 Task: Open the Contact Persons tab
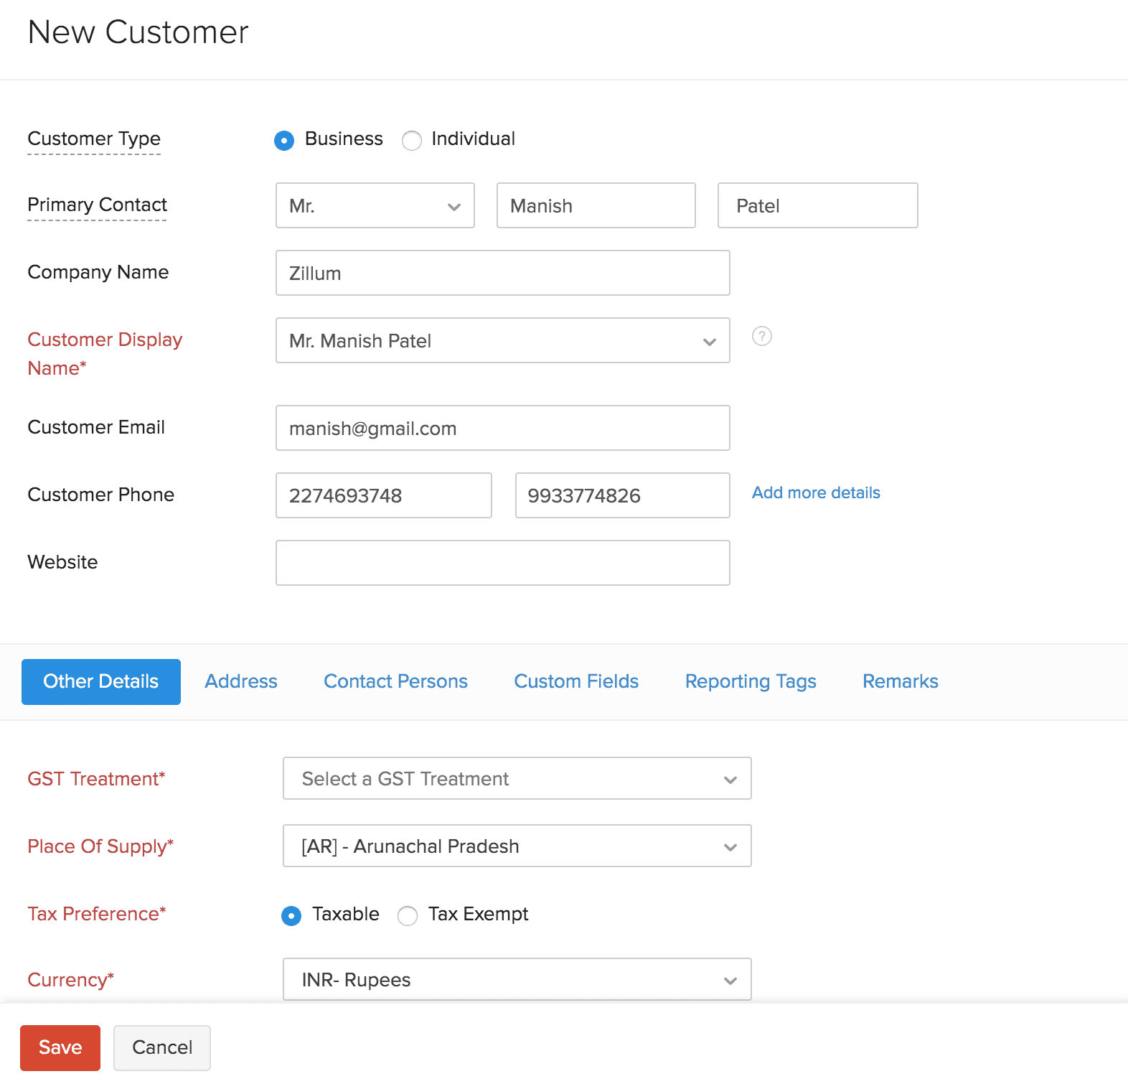(x=395, y=681)
